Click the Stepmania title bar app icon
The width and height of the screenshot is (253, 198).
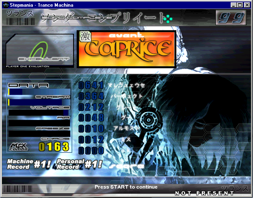point(6,5)
